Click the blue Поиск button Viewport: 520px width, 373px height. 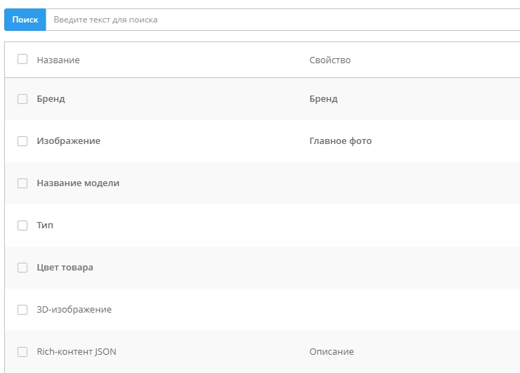pos(25,20)
